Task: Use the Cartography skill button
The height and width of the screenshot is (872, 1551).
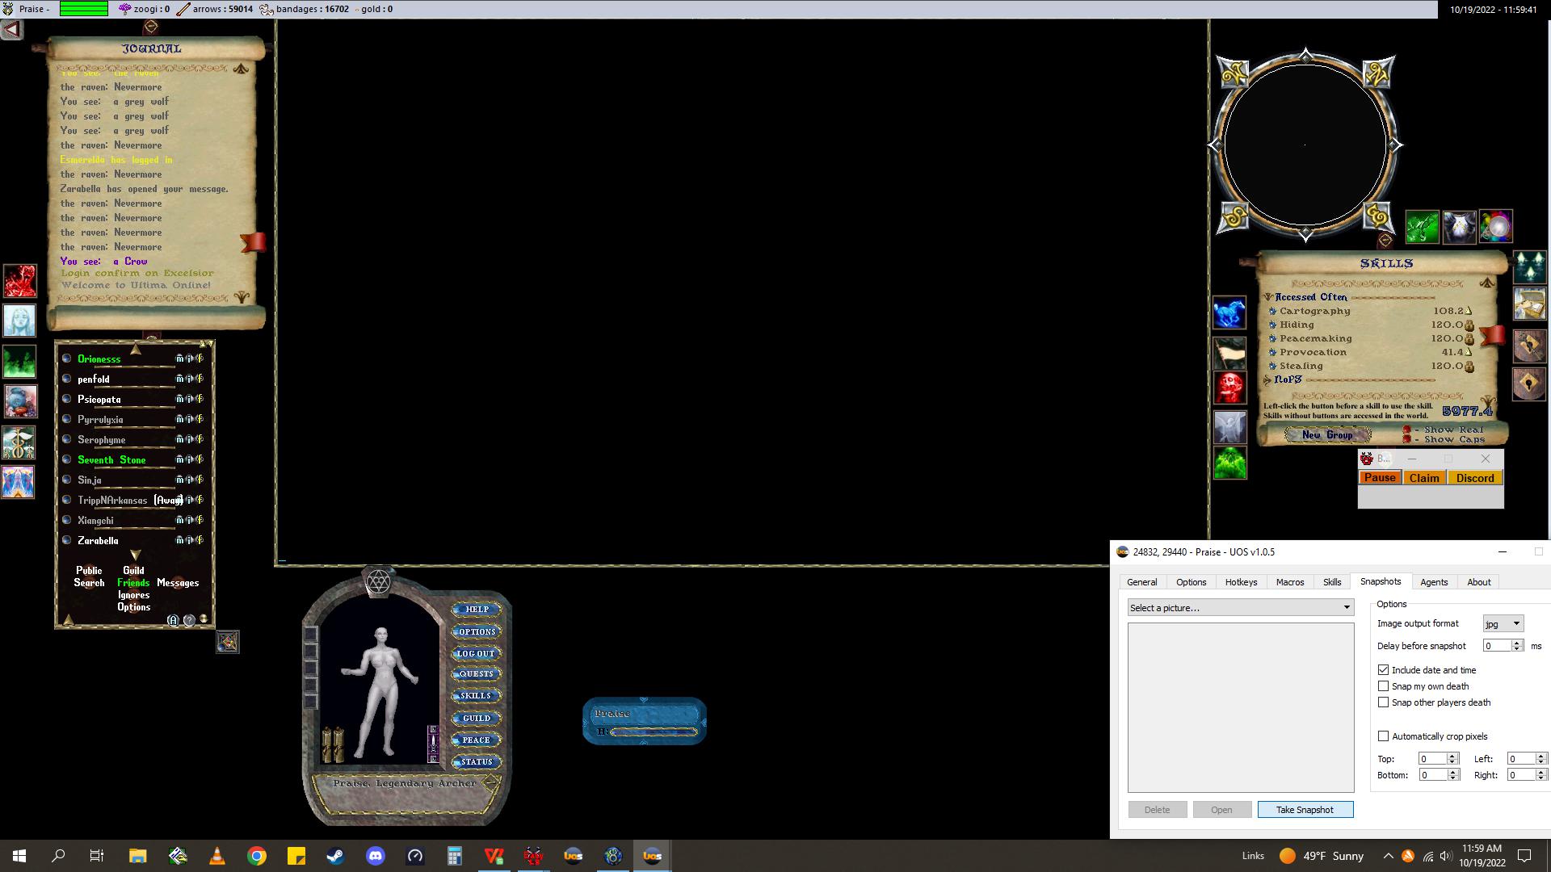Action: pyautogui.click(x=1272, y=311)
